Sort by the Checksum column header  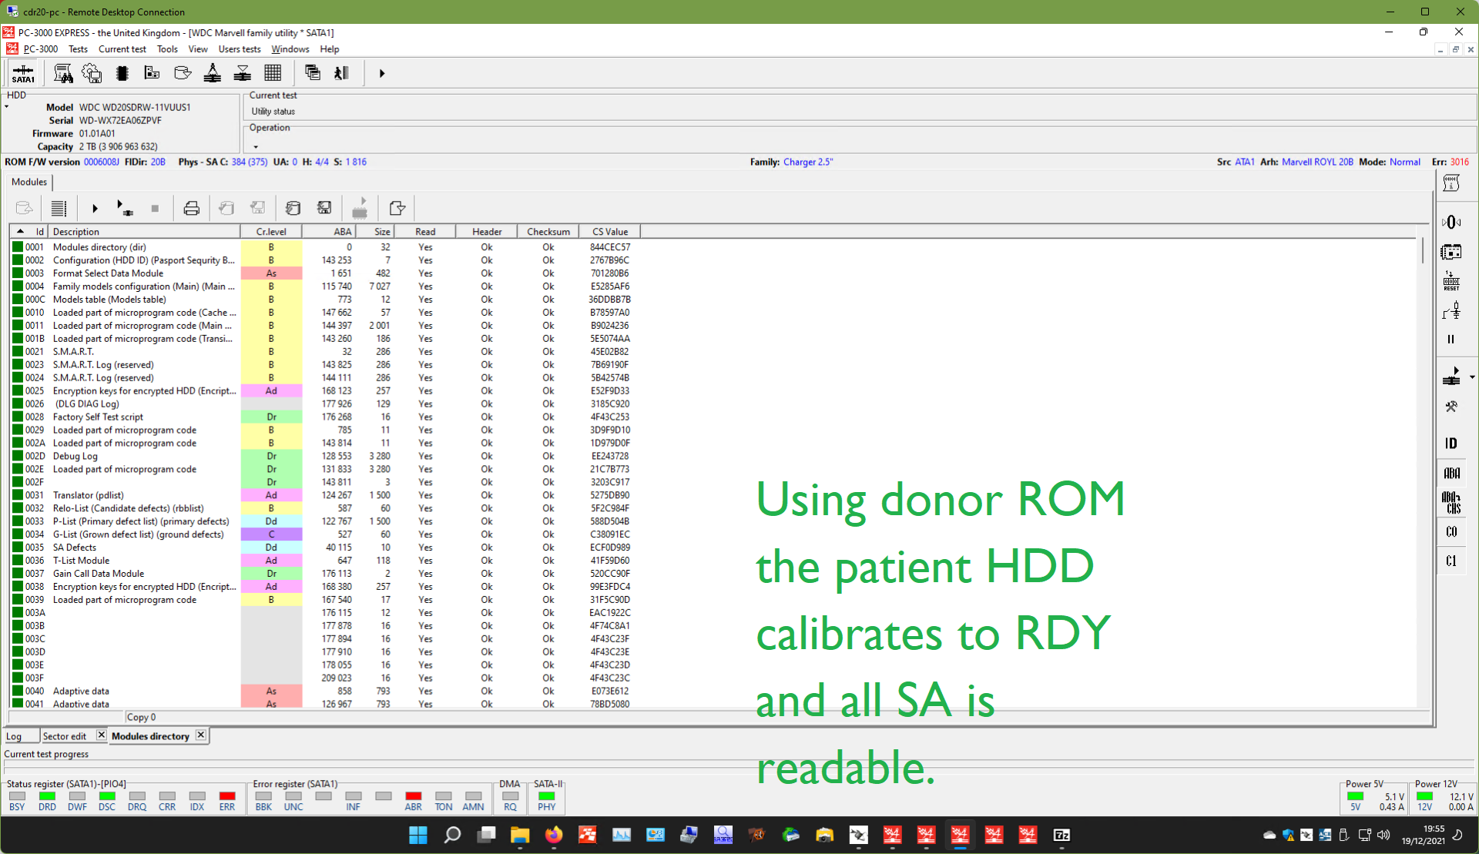[548, 232]
